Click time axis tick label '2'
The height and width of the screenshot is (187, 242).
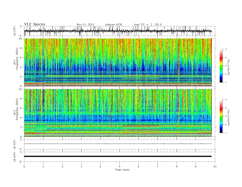(x=62, y=167)
